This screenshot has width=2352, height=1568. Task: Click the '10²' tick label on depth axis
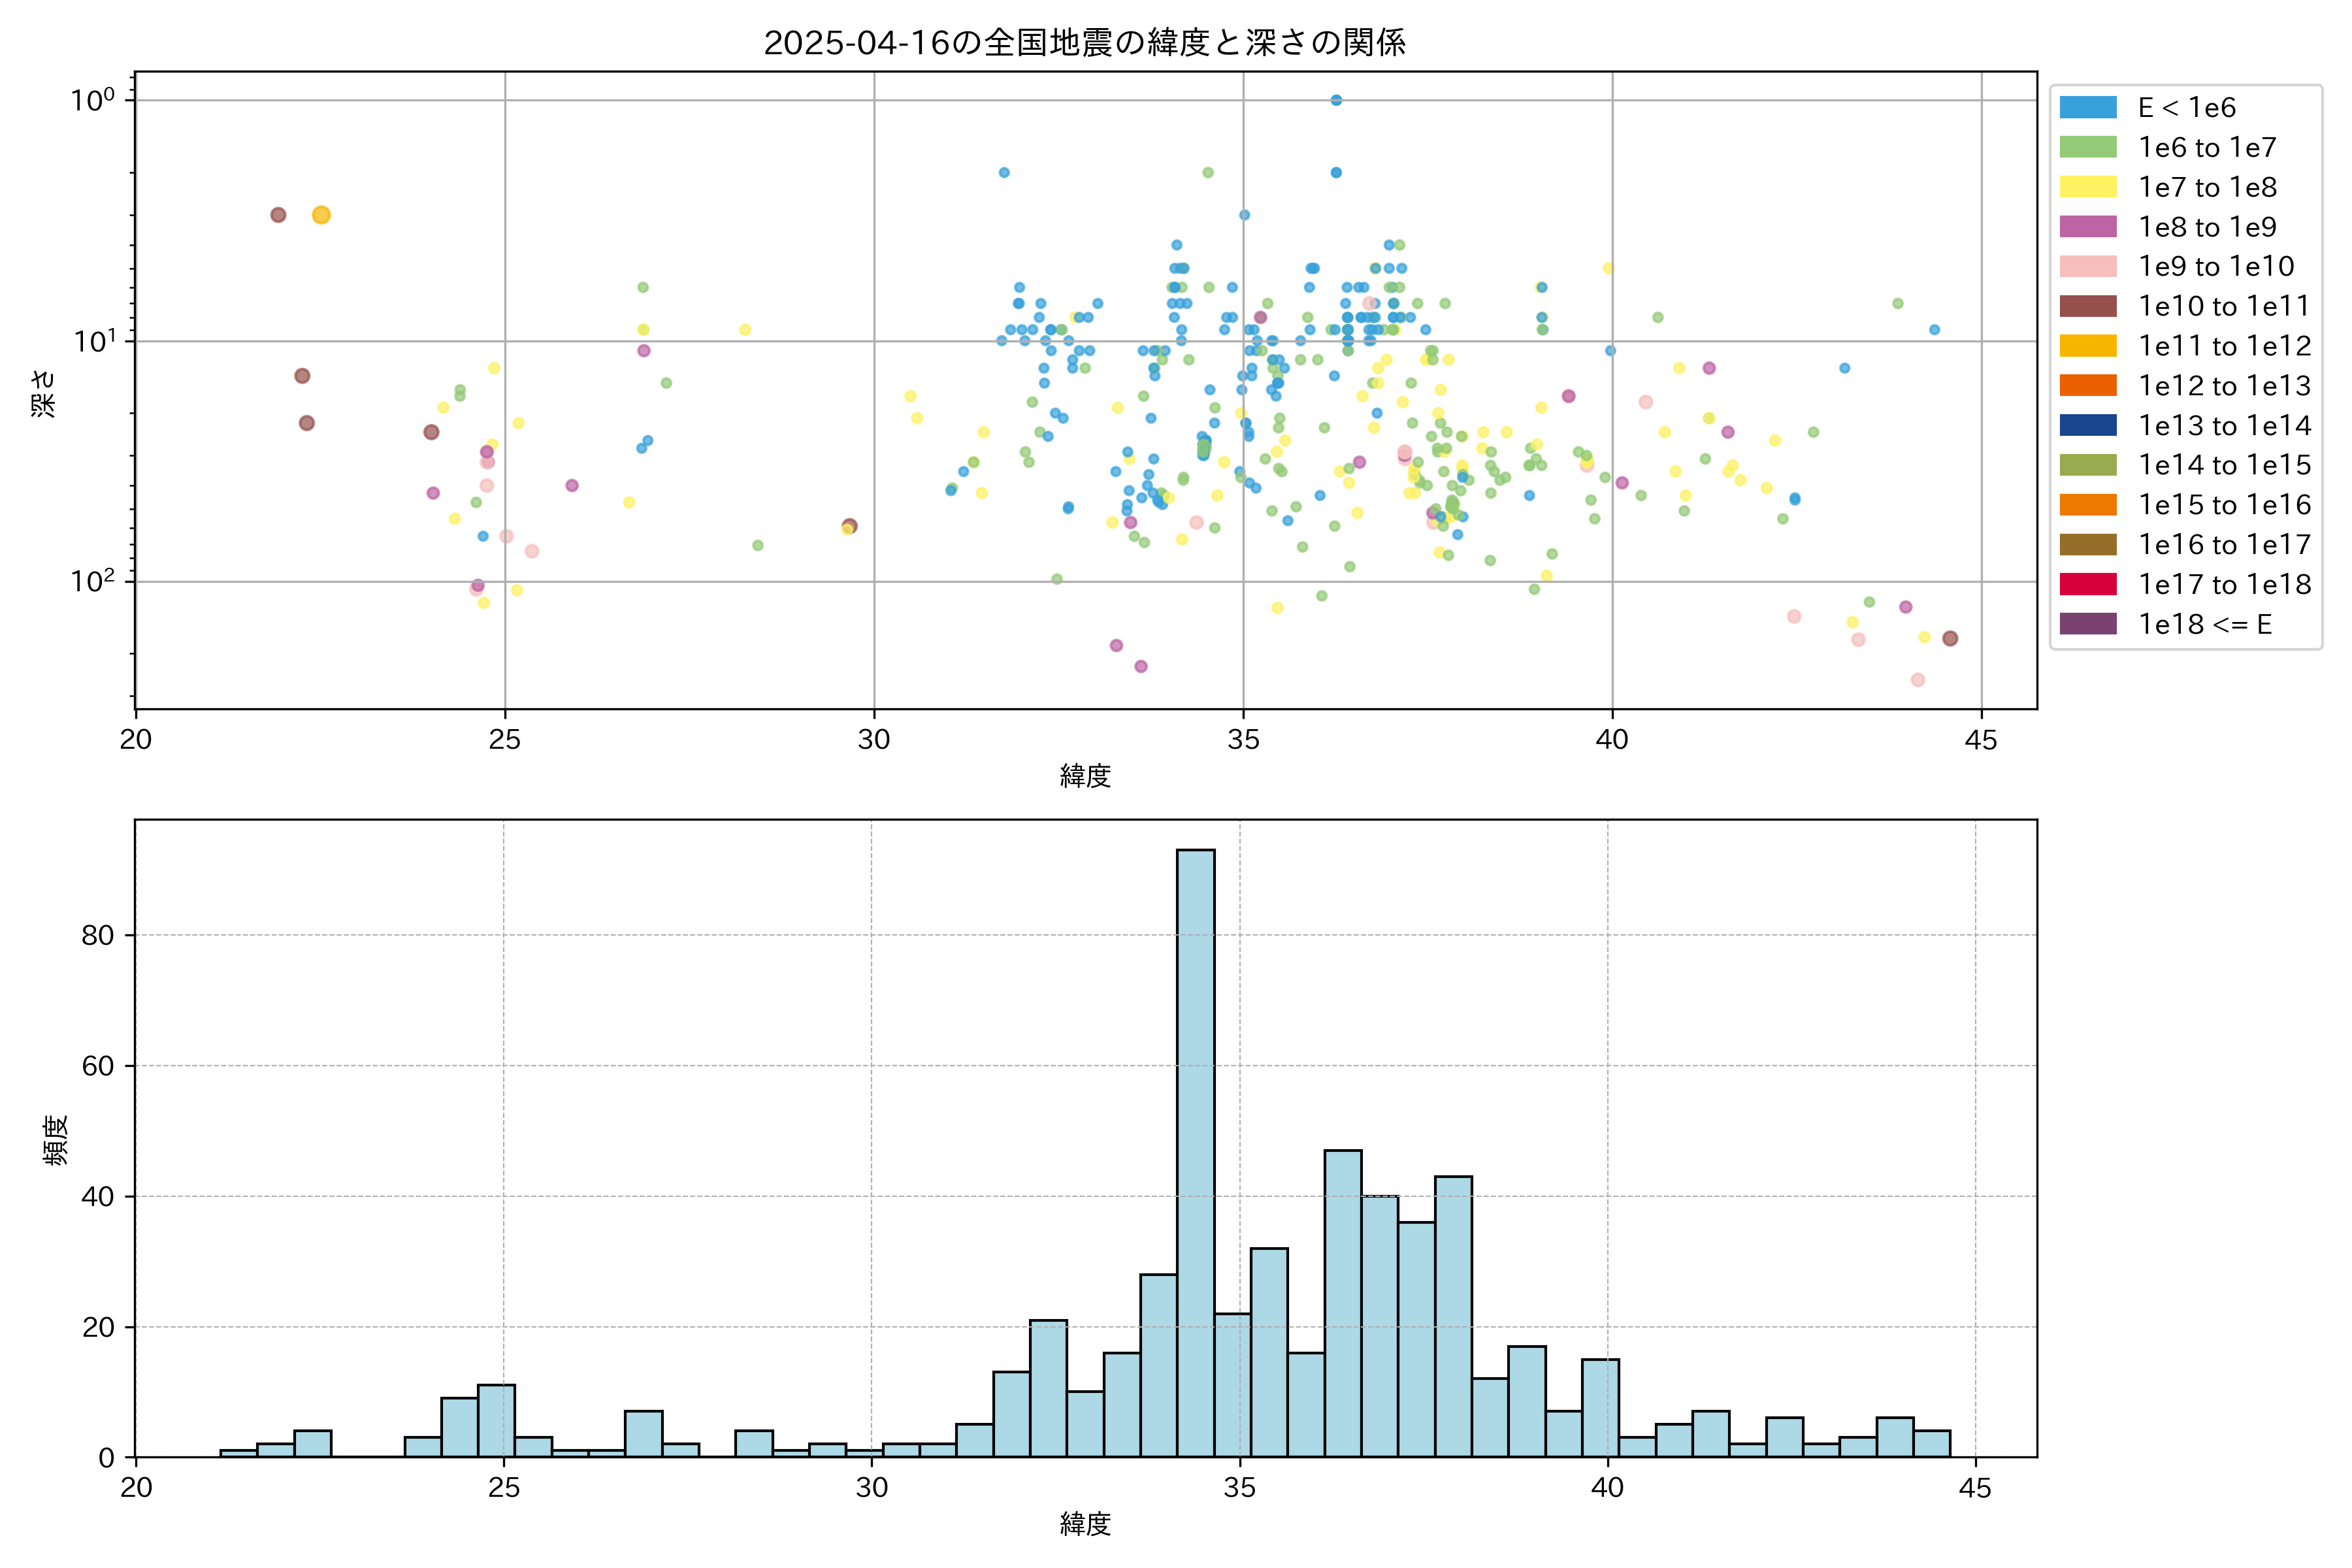92,580
